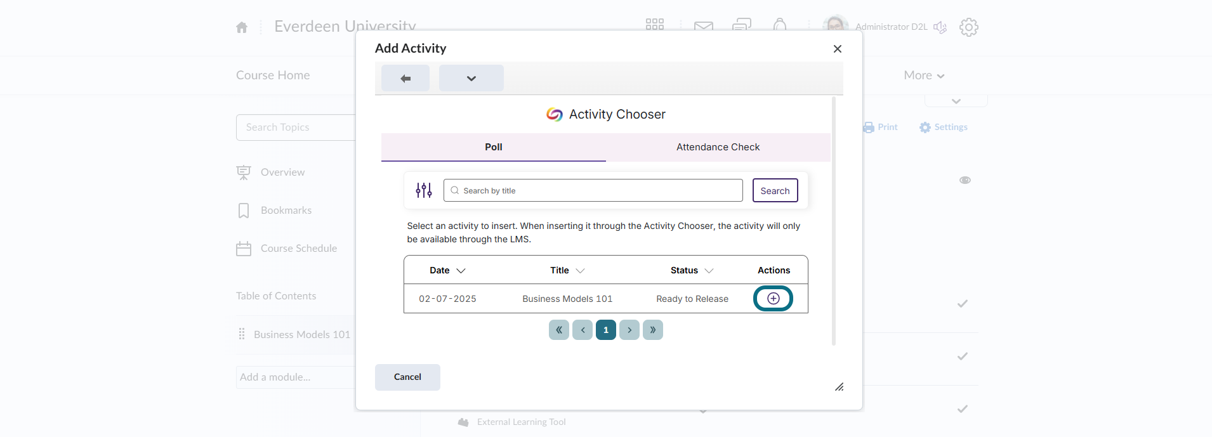The width and height of the screenshot is (1212, 437).
Task: Switch to the Poll tab
Action: (x=494, y=147)
